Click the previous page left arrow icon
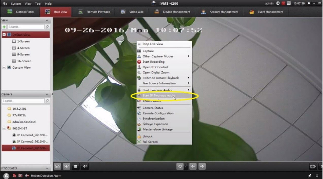323x179 pixels. (193, 166)
